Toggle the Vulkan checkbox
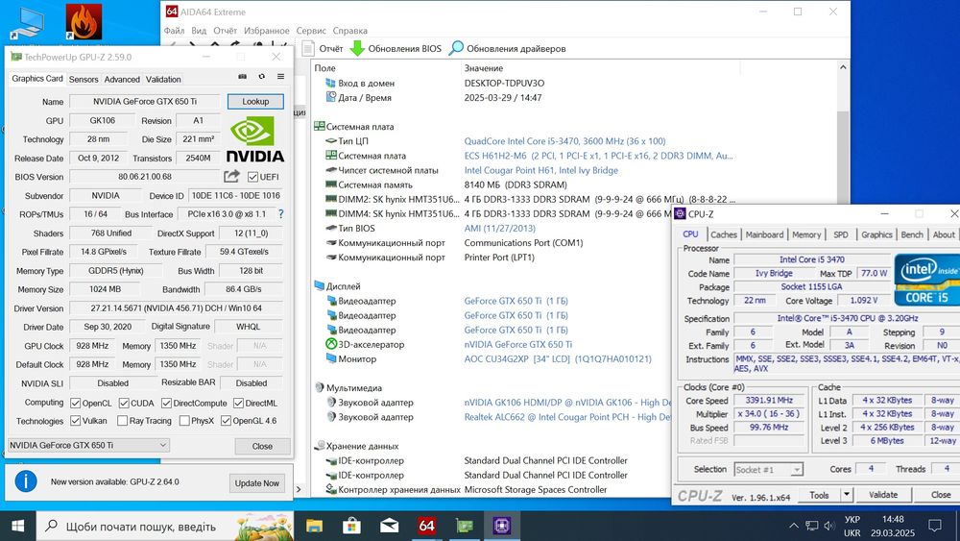This screenshot has height=541, width=960. 75,421
